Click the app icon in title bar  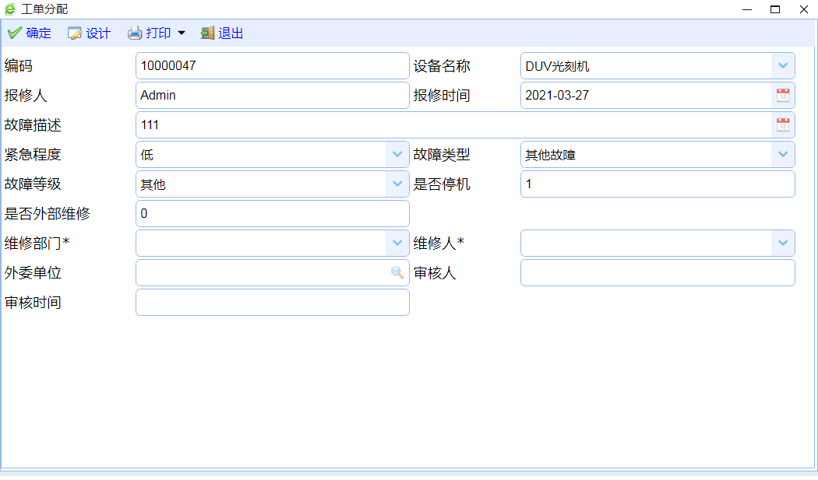pyautogui.click(x=10, y=9)
